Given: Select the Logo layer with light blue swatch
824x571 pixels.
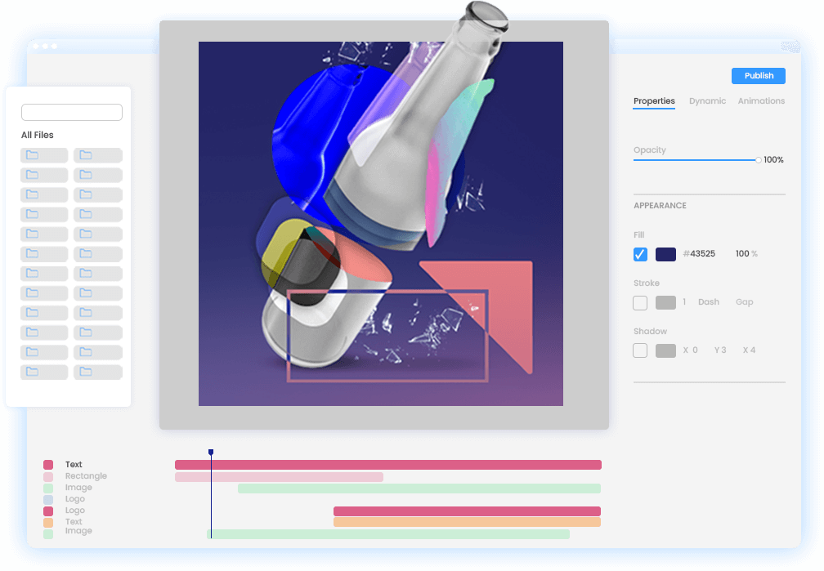Looking at the screenshot, I should tap(74, 499).
